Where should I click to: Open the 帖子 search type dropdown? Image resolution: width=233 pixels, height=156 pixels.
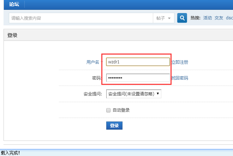(163, 18)
